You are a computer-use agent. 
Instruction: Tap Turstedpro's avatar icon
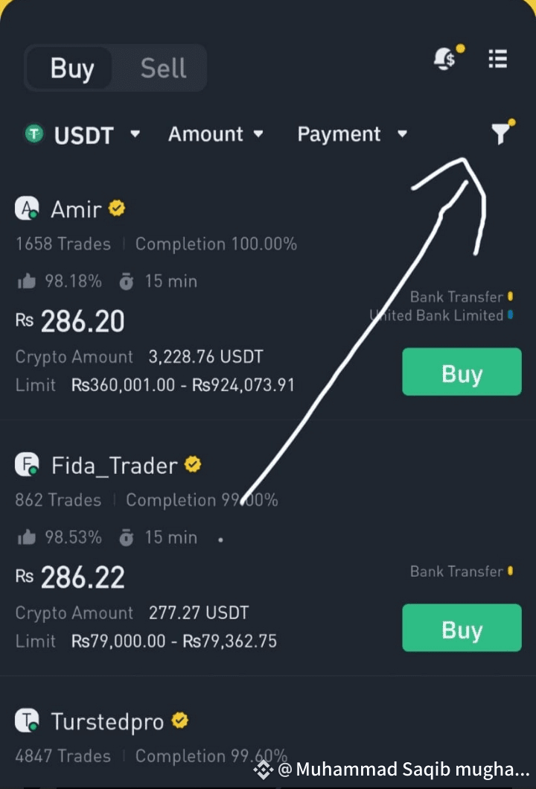[27, 720]
